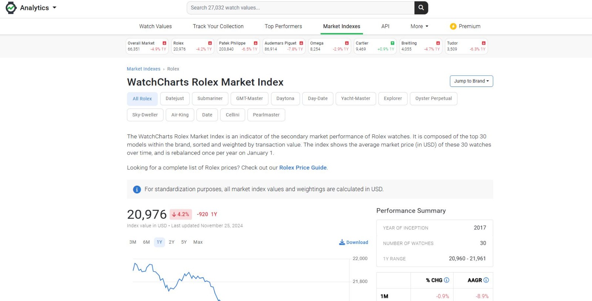This screenshot has height=301, width=592.
Task: Select the Yacht-Master filter
Action: click(356, 98)
